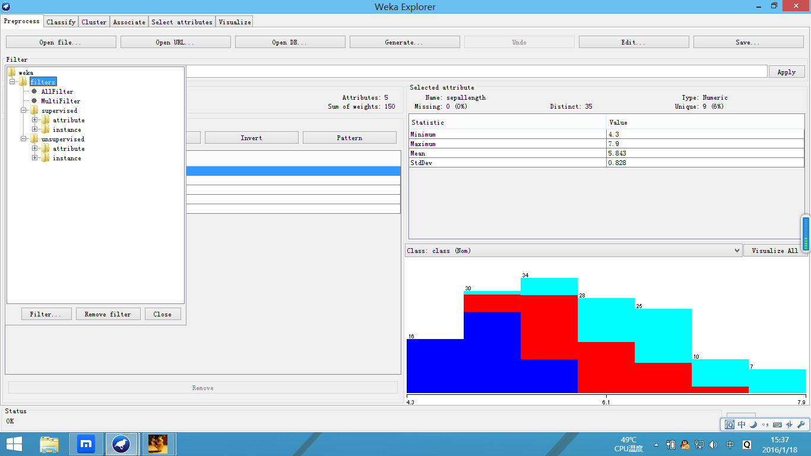
Task: Go to the Associate tab
Action: [x=129, y=22]
